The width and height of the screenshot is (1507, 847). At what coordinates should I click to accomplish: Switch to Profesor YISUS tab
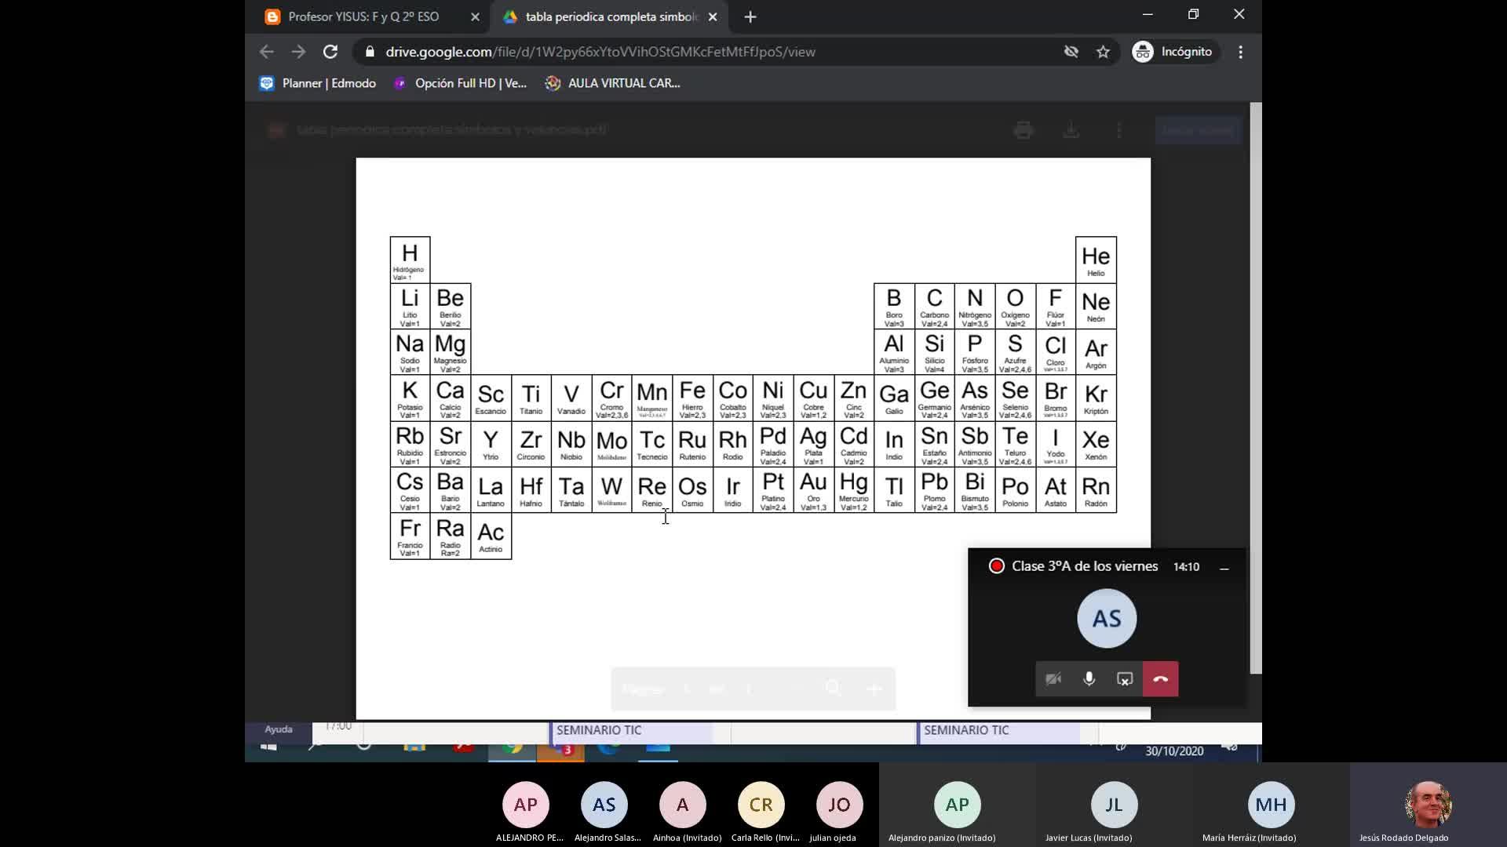tap(363, 16)
